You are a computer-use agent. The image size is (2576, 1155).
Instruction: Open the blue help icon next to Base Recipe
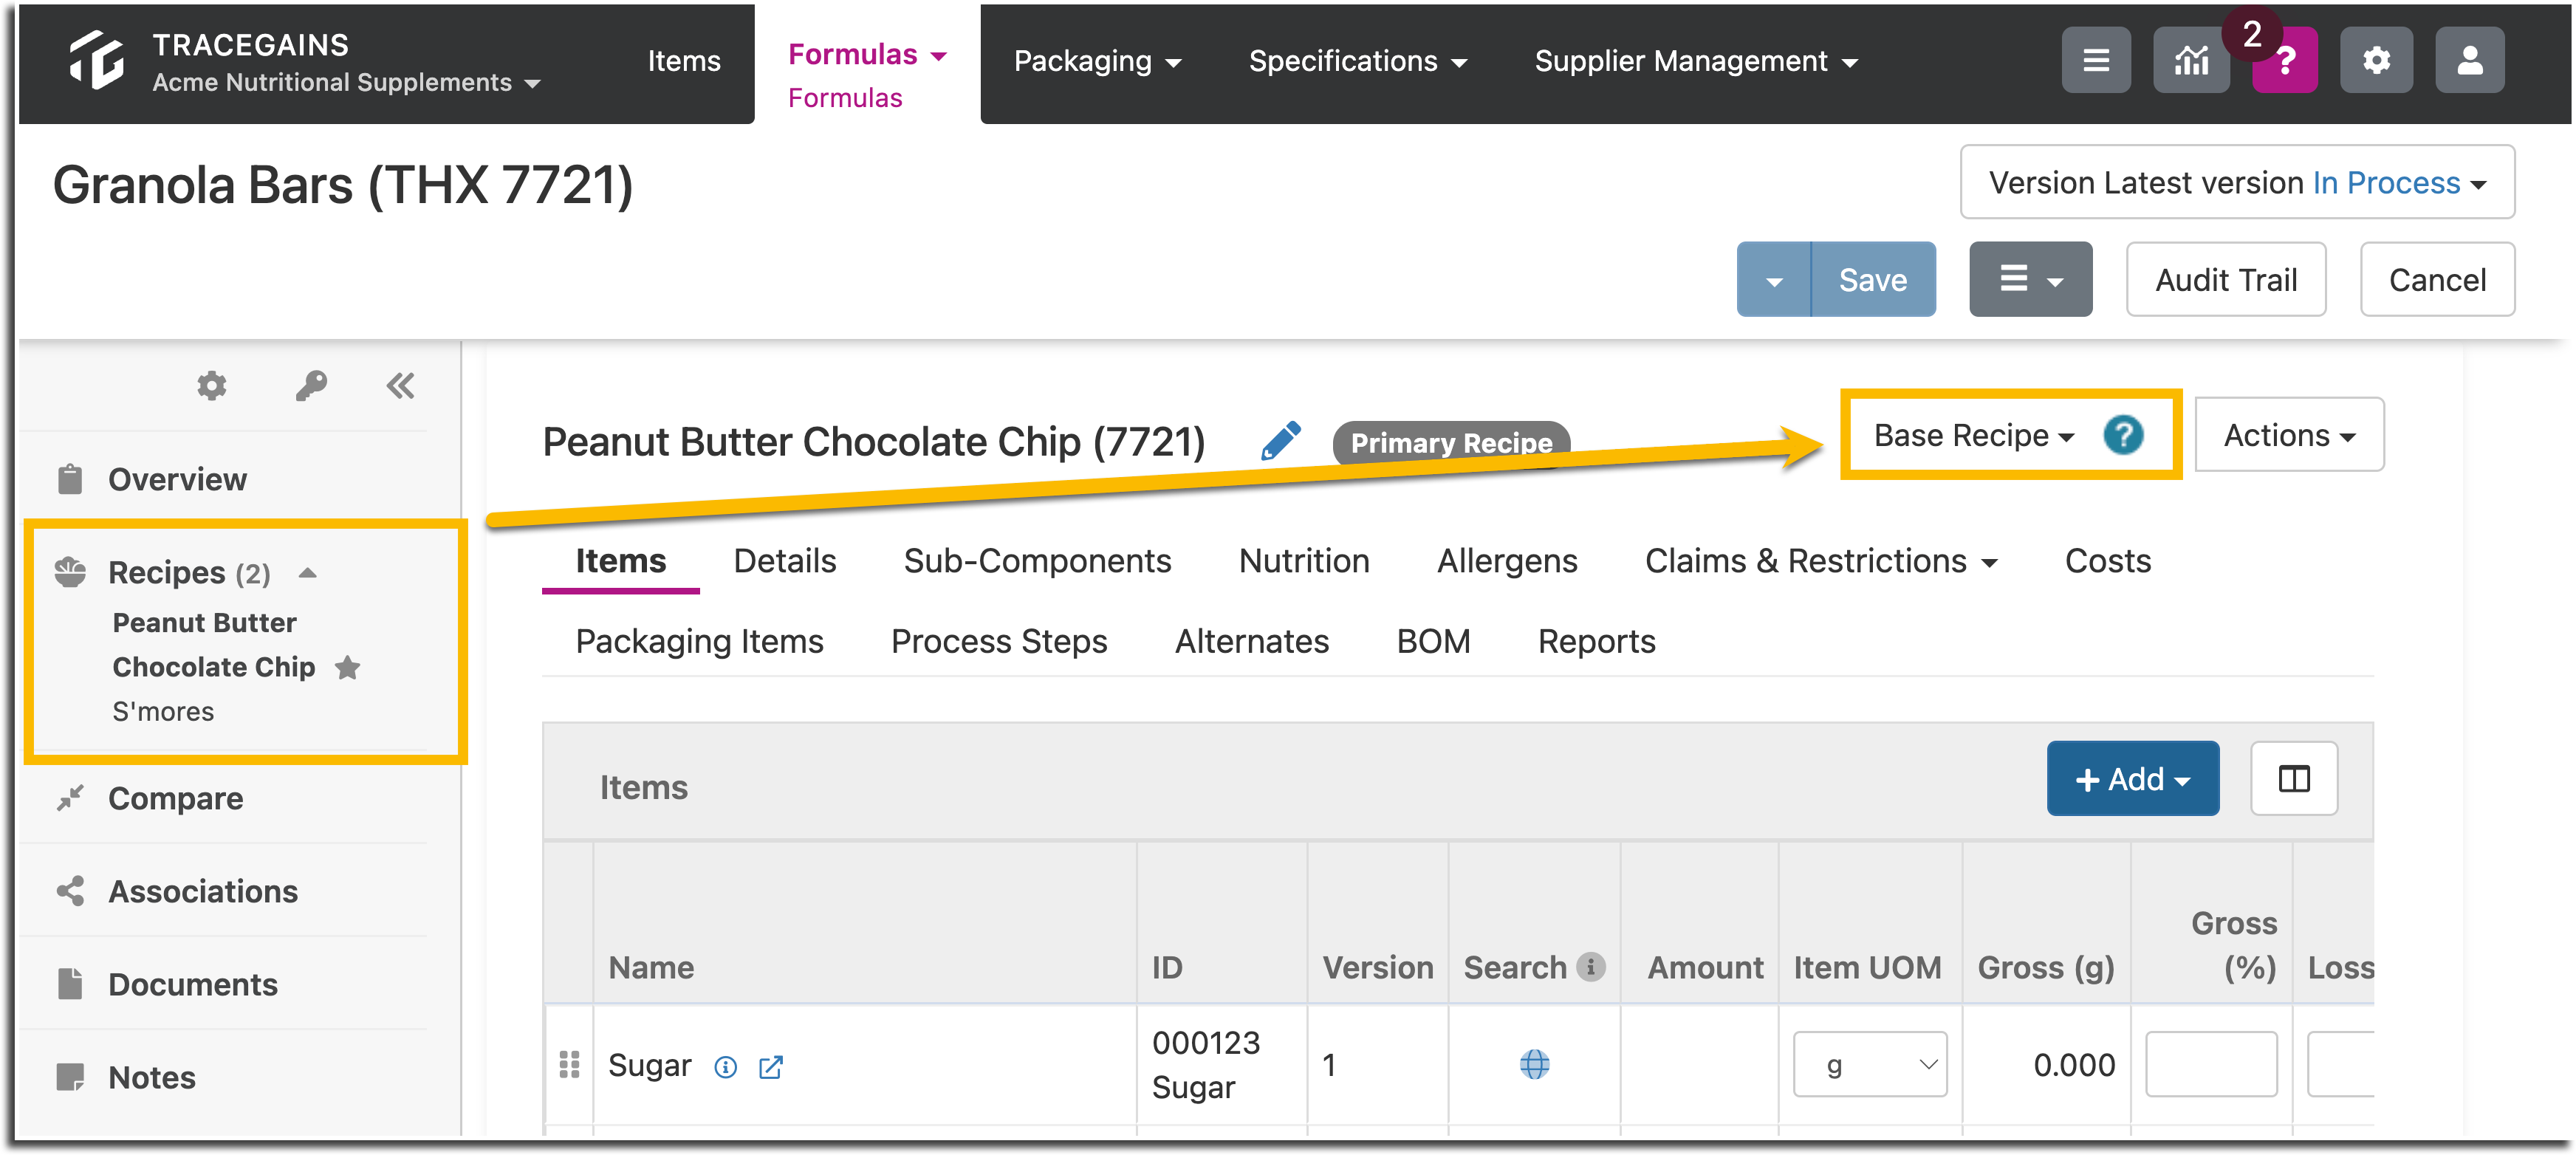tap(2122, 435)
